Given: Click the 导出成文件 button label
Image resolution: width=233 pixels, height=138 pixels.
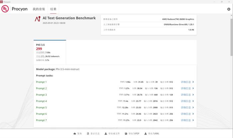Looking at the screenshot, I should (114, 134).
